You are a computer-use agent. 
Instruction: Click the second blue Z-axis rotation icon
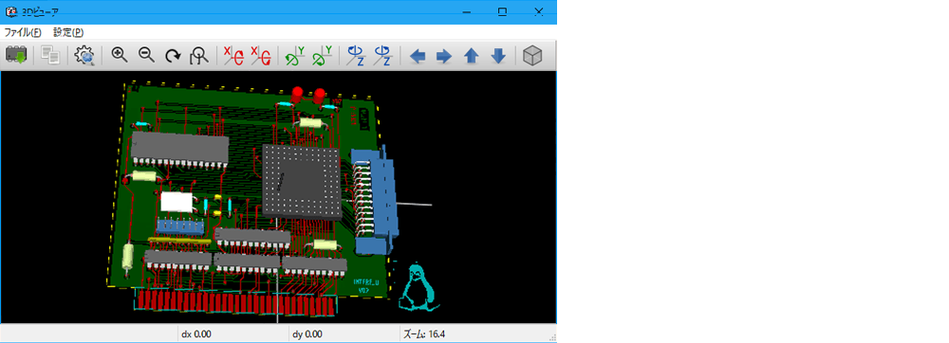point(381,56)
